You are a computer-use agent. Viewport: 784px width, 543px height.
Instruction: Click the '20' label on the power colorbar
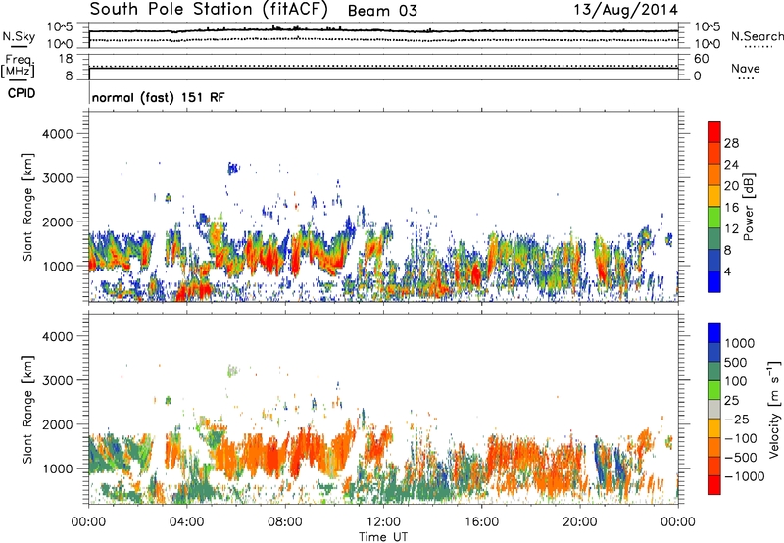click(731, 186)
